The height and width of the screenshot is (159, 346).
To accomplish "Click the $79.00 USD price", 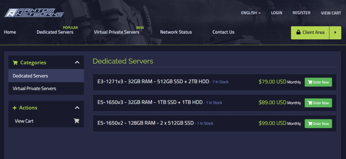I will pos(272,82).
